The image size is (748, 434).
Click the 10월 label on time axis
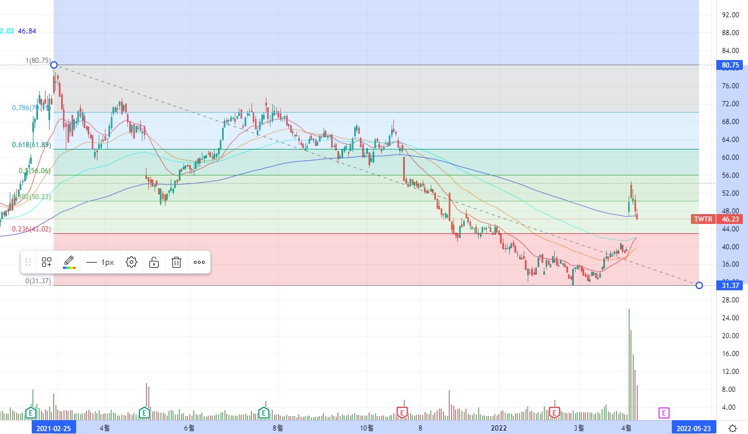pos(367,428)
